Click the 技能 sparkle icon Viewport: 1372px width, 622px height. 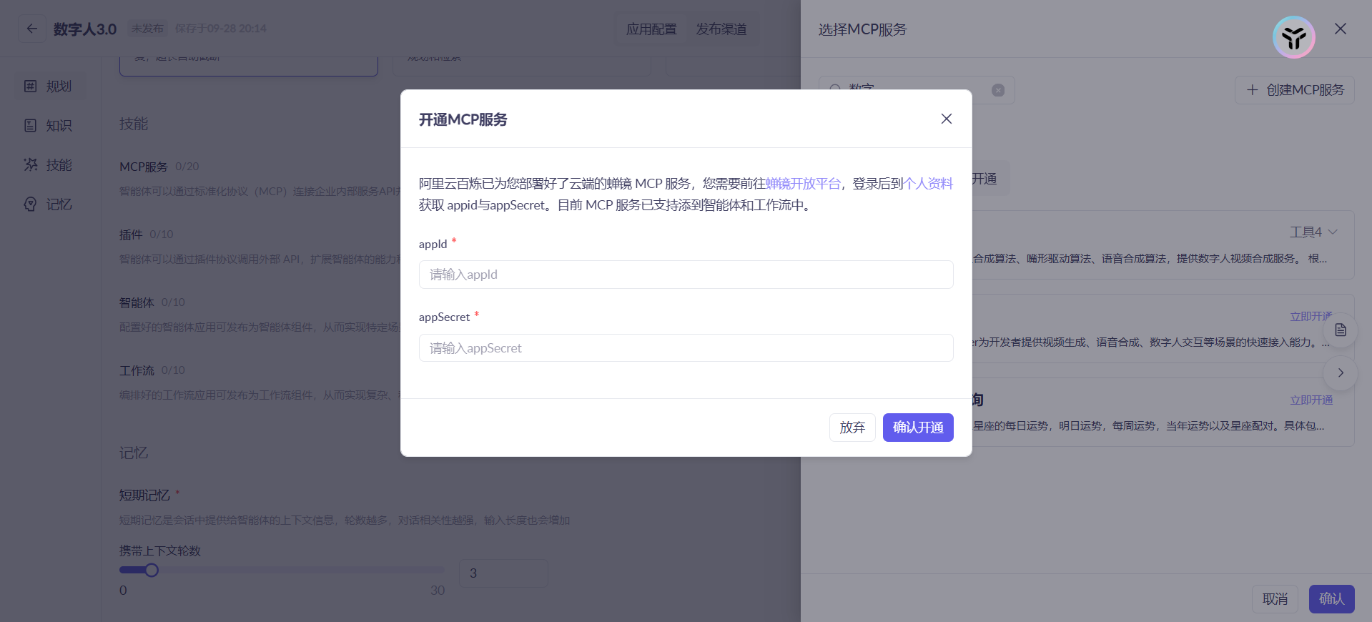(30, 165)
